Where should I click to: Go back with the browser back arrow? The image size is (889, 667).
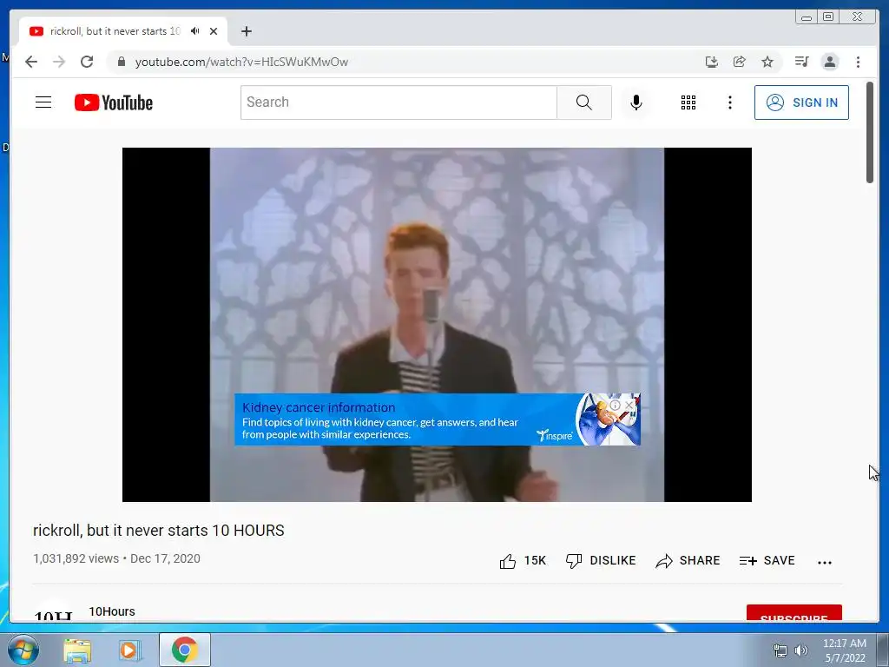pos(31,62)
